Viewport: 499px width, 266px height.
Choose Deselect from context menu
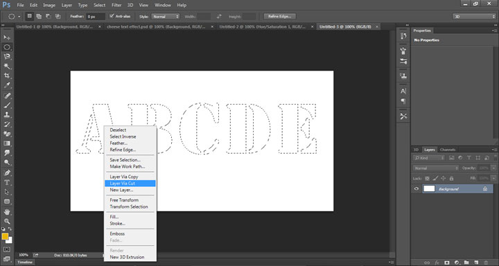[130, 130]
